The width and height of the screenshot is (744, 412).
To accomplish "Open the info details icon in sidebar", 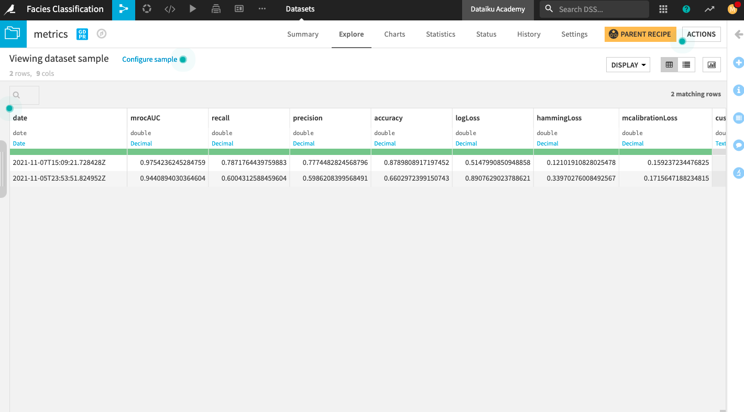I will click(739, 91).
